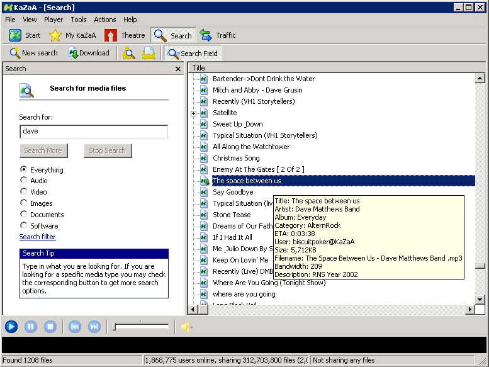Click the Search More button
489x367 pixels.
pos(43,150)
